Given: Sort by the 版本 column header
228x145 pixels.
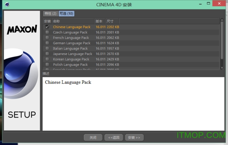Looking at the screenshot, I should coord(100,21).
